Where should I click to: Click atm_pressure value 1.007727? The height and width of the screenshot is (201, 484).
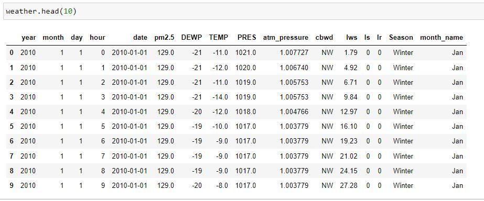294,53
